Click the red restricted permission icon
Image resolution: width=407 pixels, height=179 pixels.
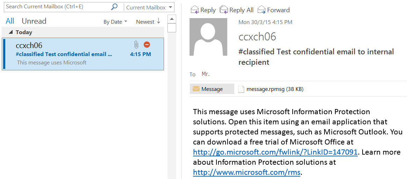tap(147, 45)
